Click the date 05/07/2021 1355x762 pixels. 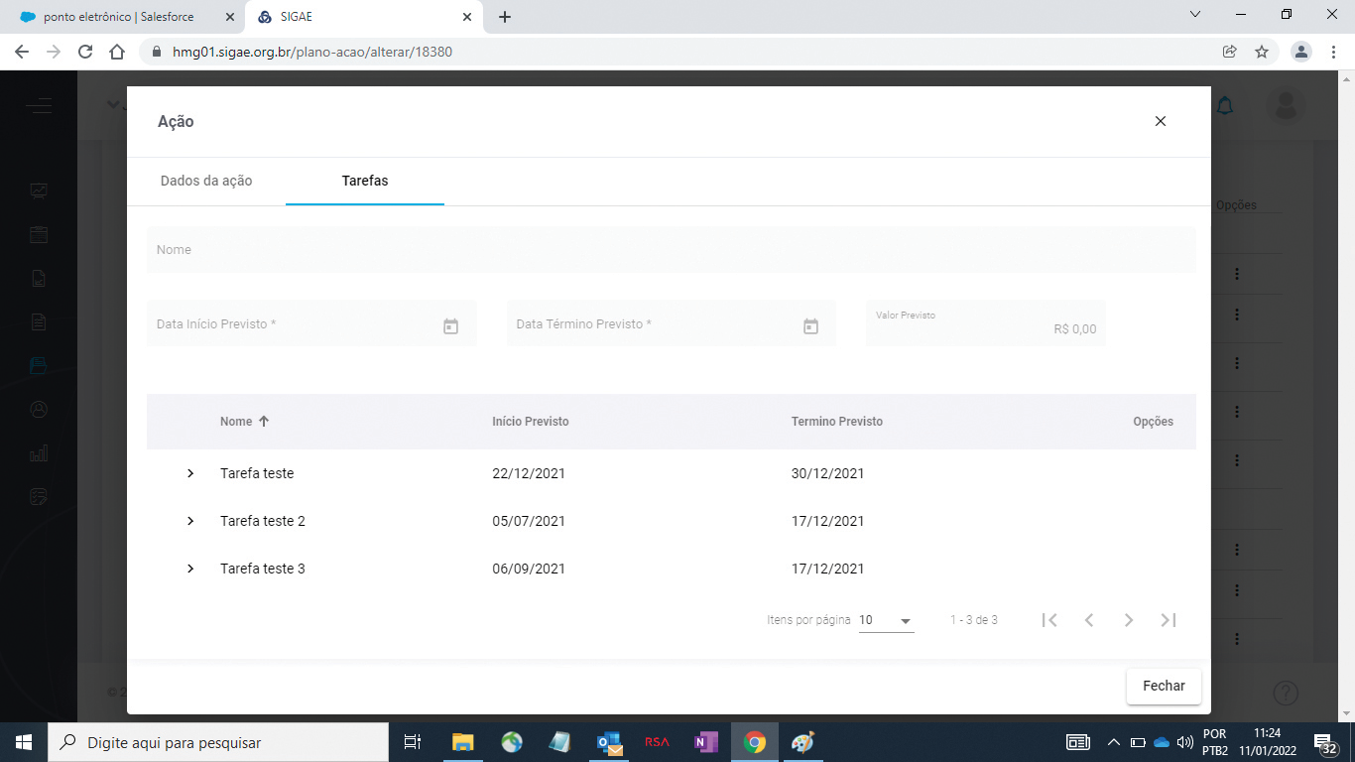(529, 521)
